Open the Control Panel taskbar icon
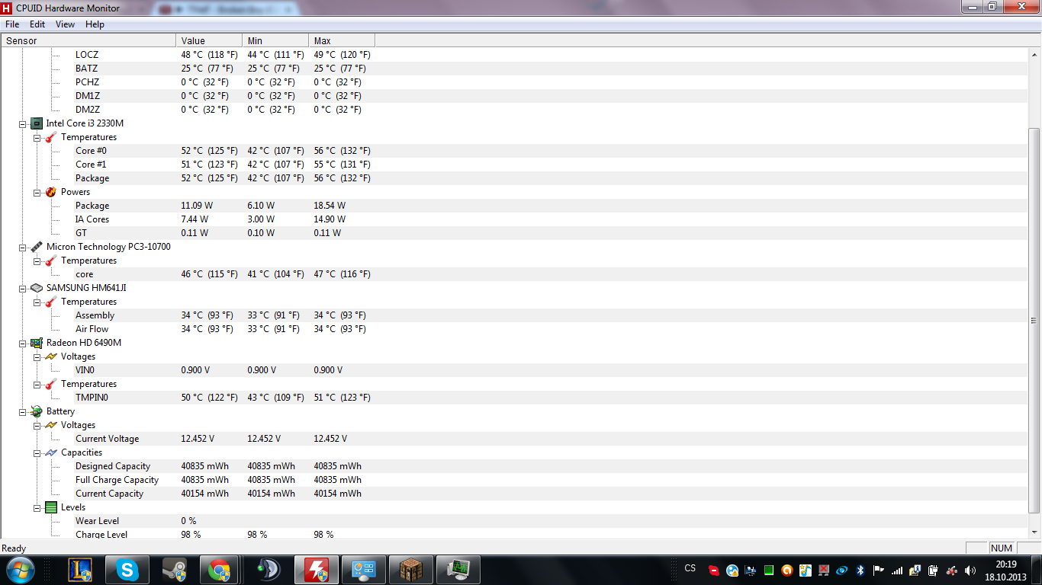This screenshot has height=585, width=1042. (x=363, y=570)
